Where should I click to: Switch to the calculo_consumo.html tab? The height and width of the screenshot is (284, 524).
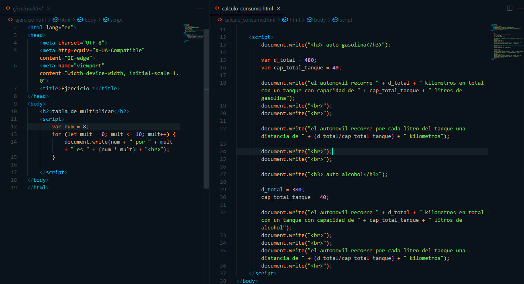click(x=247, y=8)
